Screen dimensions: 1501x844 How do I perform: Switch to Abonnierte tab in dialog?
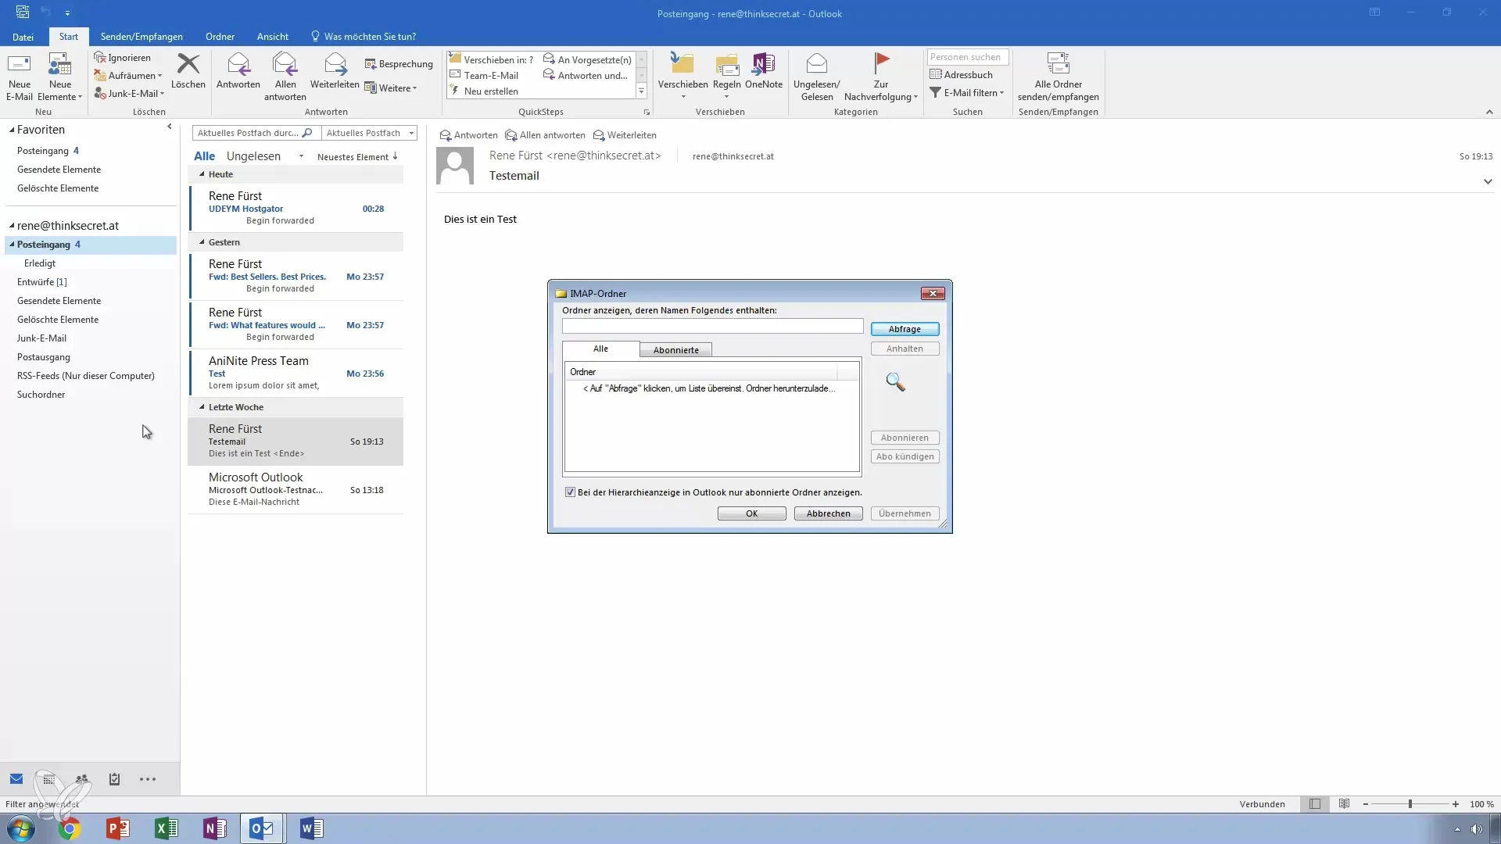coord(676,350)
